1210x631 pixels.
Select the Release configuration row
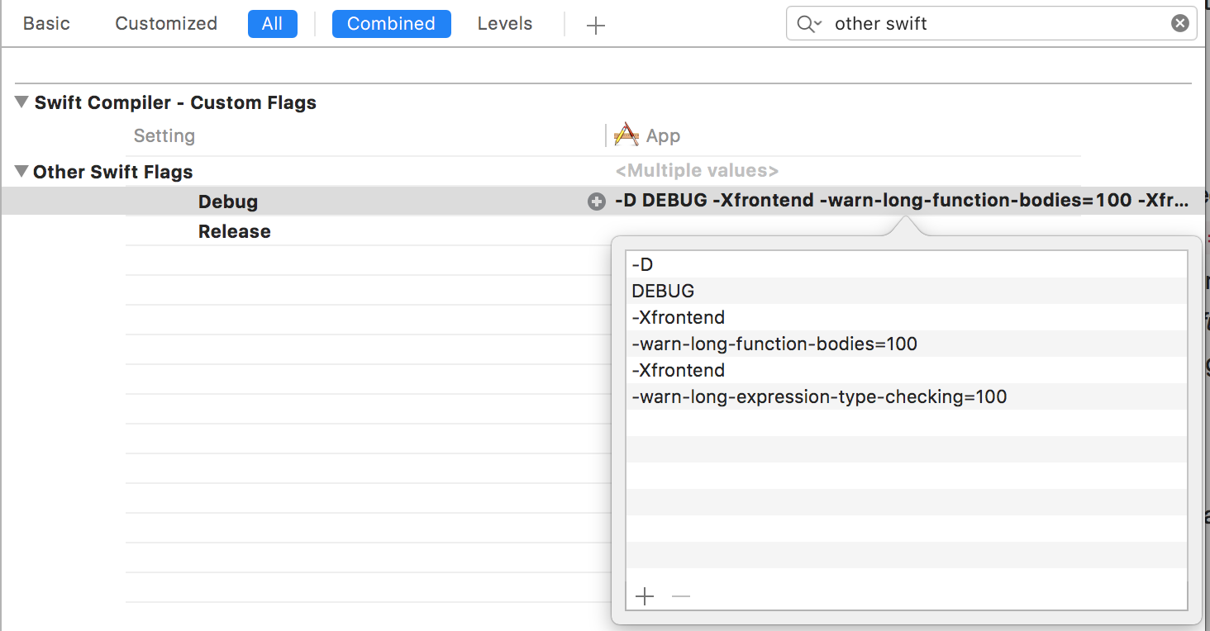click(235, 231)
